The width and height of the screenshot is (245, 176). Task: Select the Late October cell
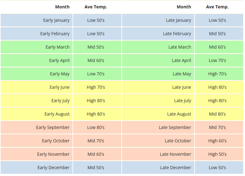pyautogui.click(x=158, y=141)
